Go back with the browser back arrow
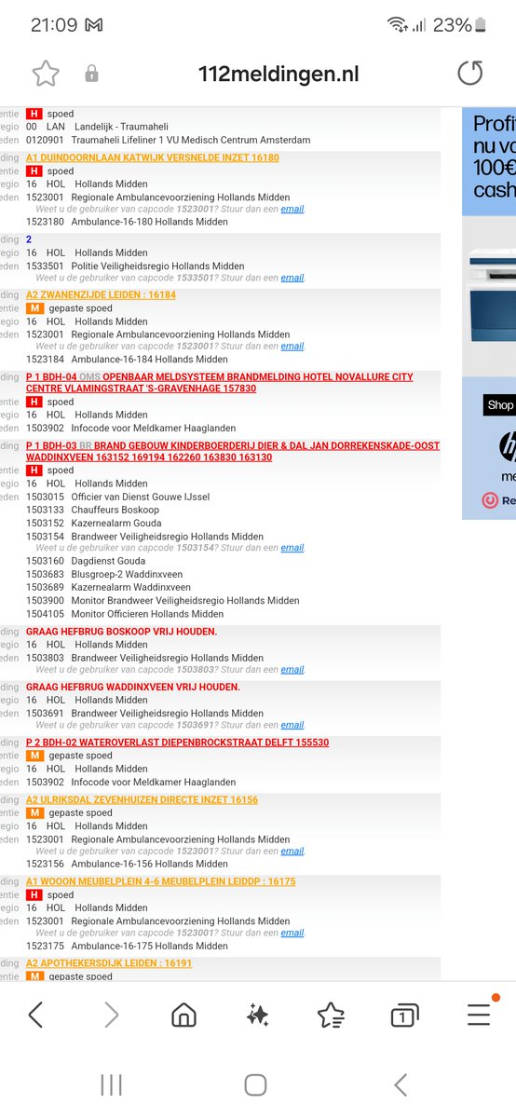 coord(35,1015)
